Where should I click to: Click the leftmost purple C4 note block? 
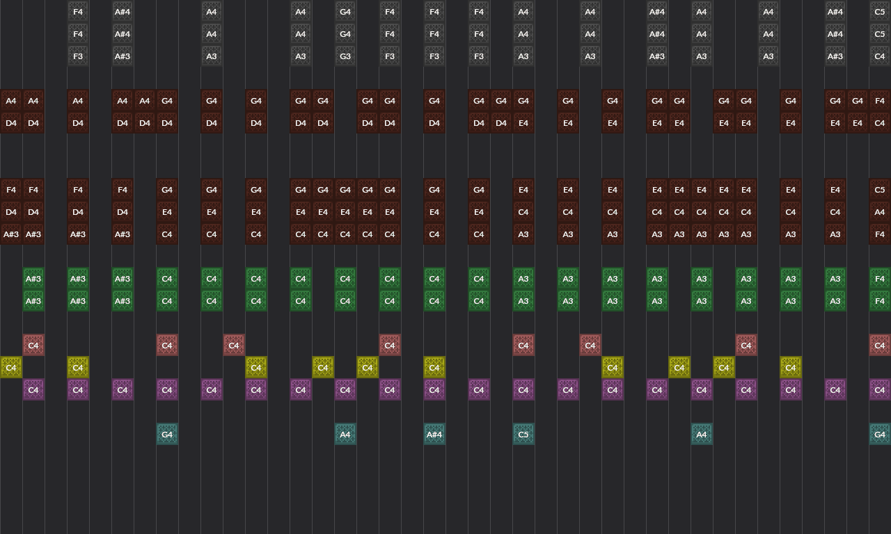pyautogui.click(x=33, y=390)
